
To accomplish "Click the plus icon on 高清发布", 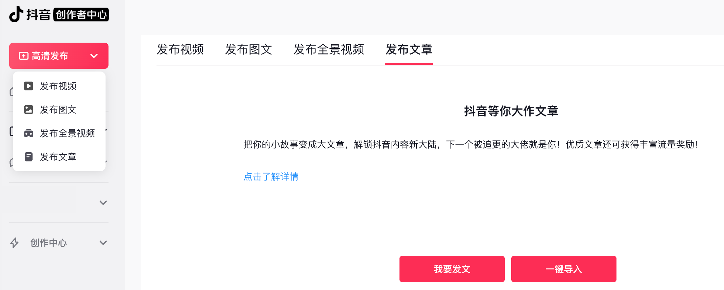I will (x=23, y=56).
